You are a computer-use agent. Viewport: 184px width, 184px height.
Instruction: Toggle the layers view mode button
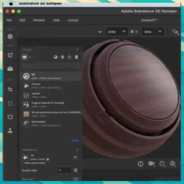click(25, 57)
